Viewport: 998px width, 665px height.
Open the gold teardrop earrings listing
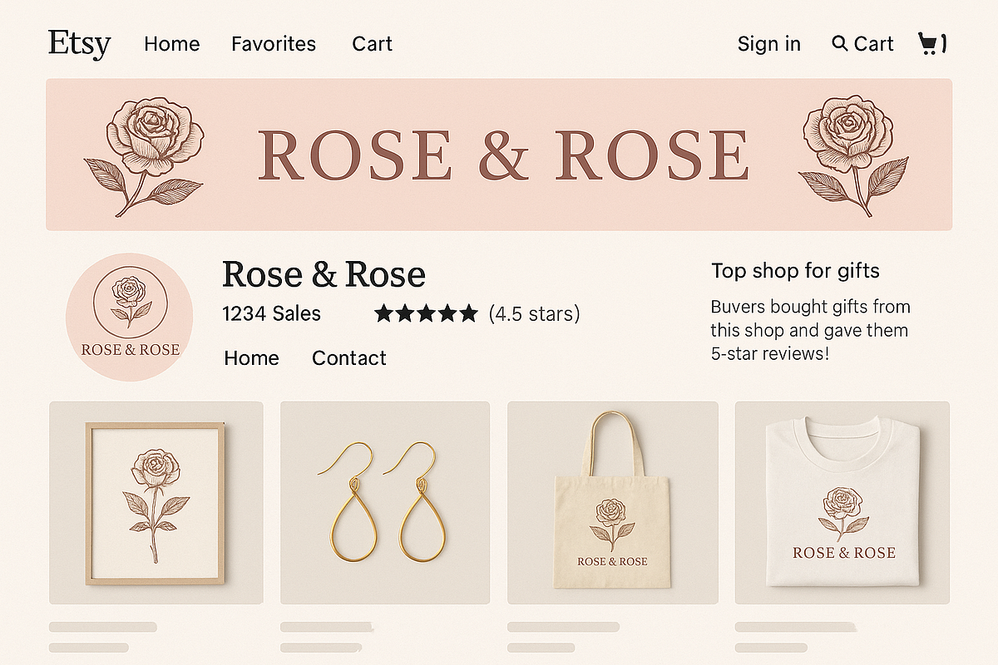click(x=385, y=503)
